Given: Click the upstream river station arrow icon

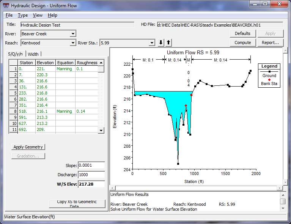Looking at the screenshot, I should [x=168, y=43].
